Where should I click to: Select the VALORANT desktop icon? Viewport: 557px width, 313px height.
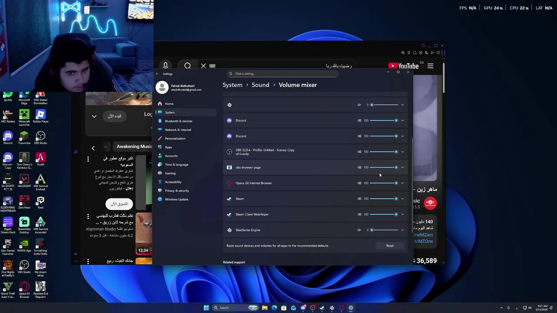24,181
